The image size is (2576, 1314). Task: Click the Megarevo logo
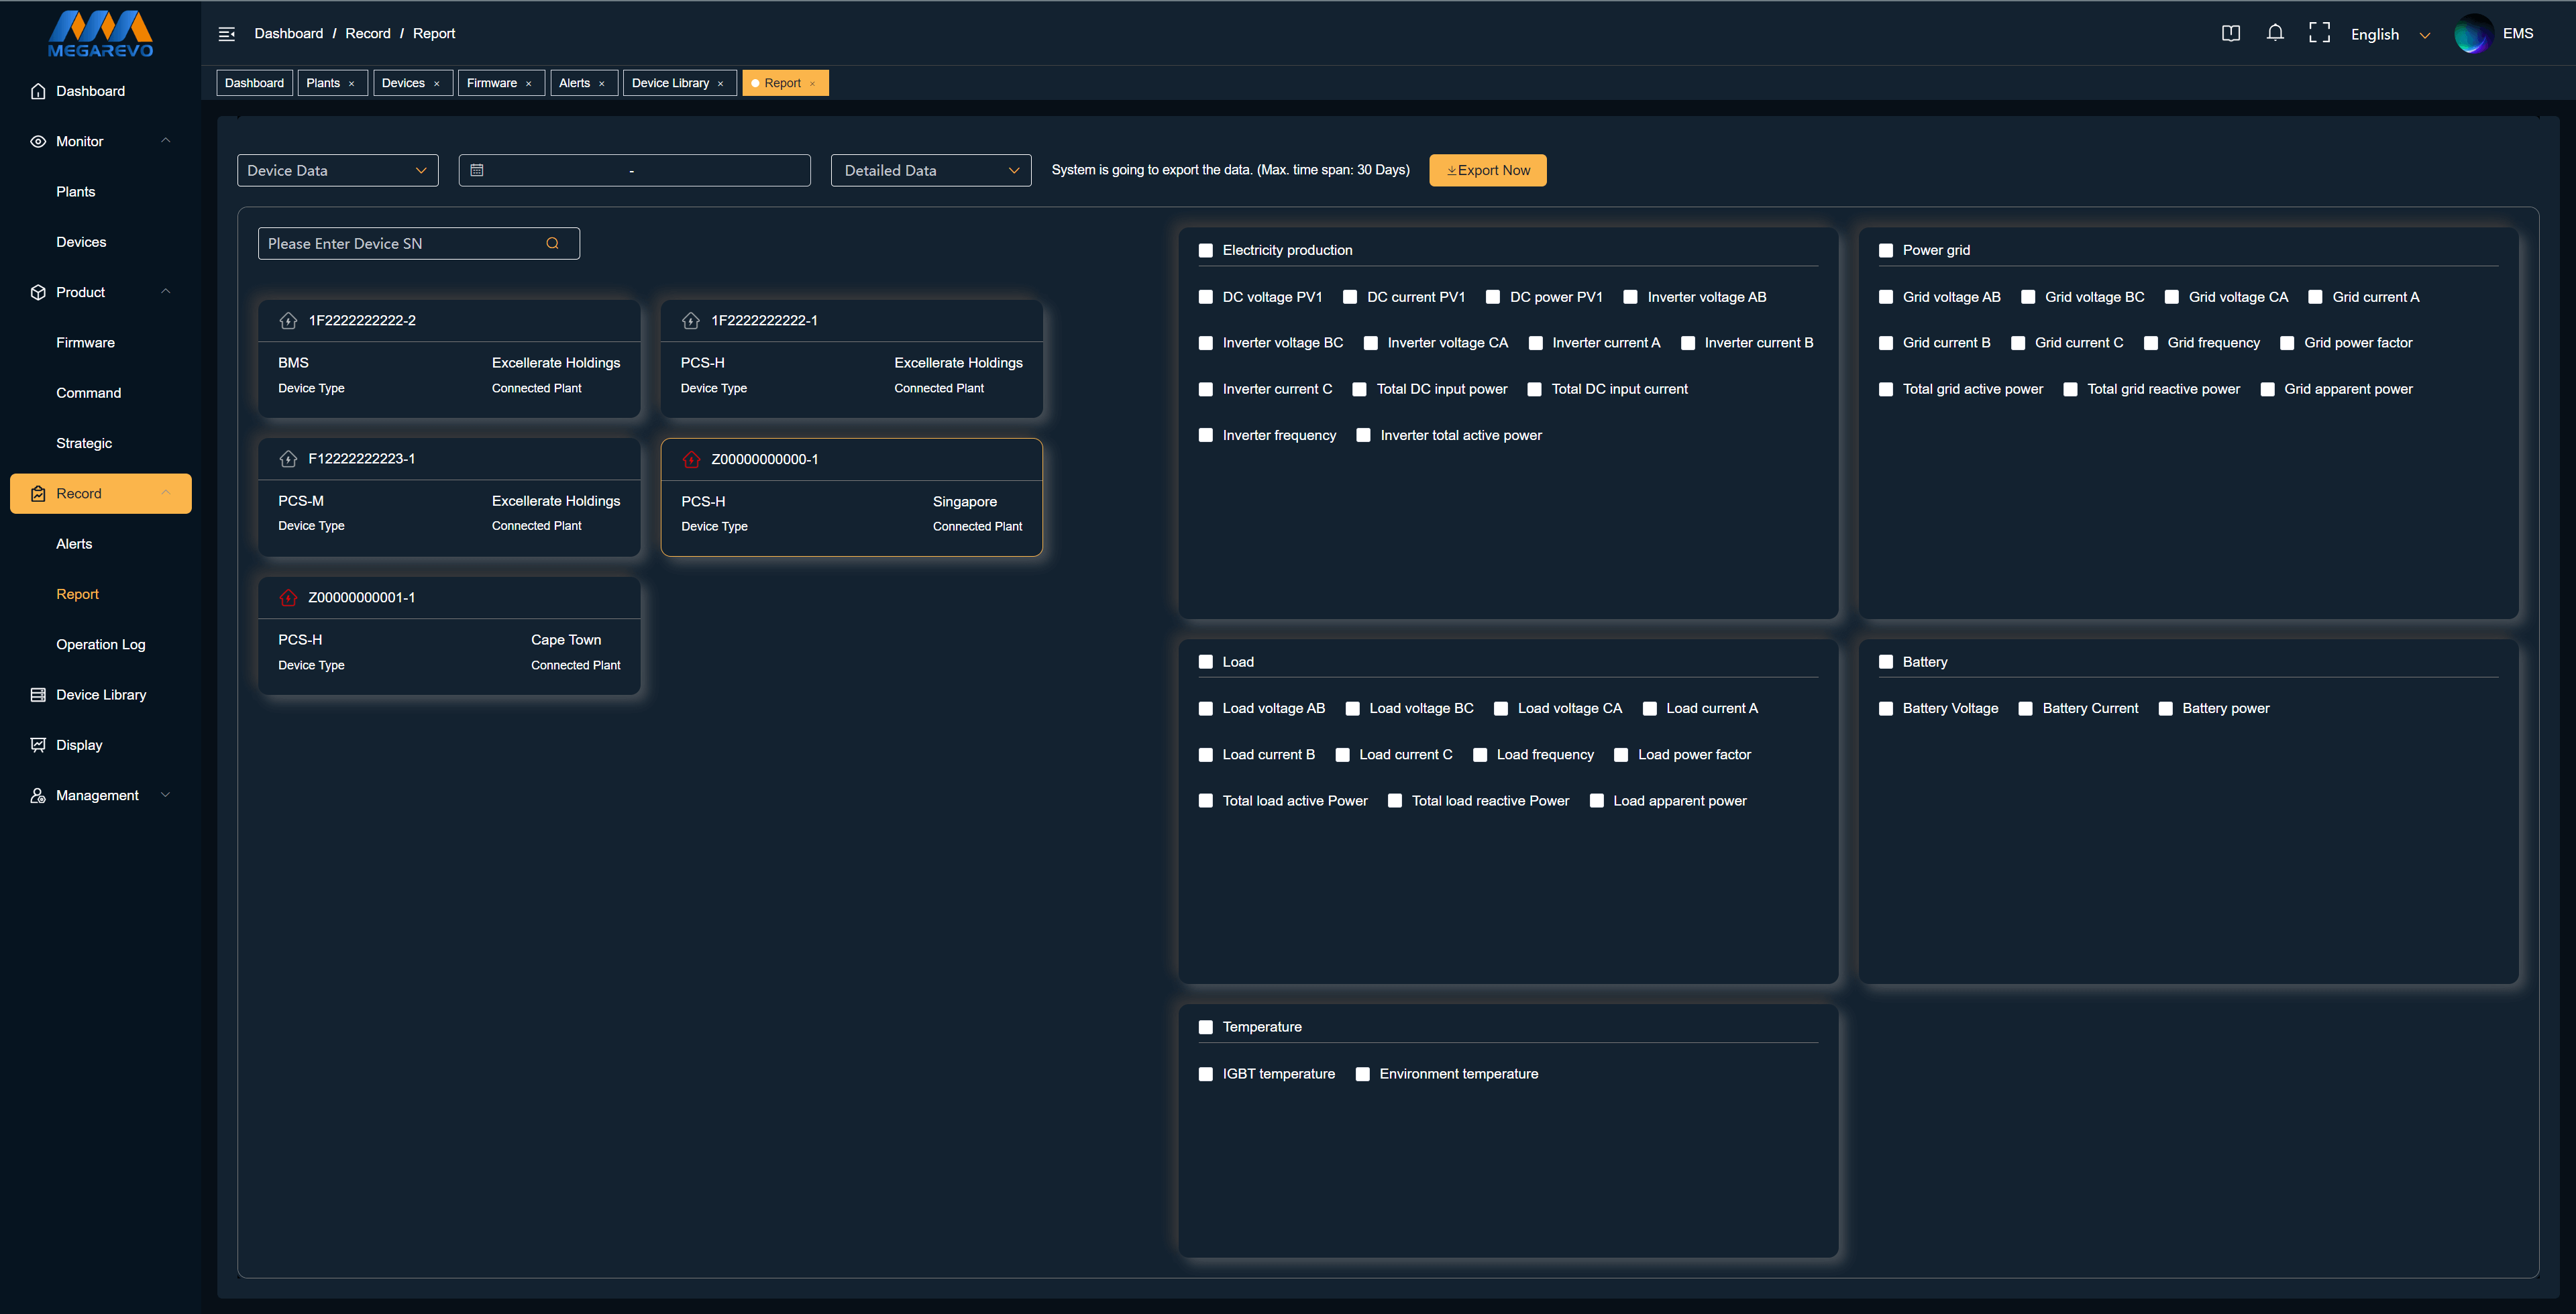point(101,35)
